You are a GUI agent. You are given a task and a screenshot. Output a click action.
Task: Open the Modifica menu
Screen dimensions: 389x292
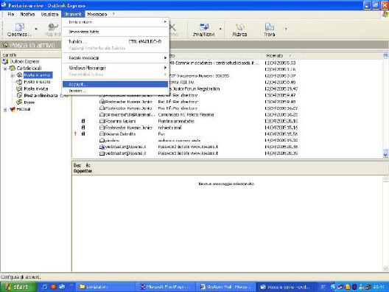(27, 14)
